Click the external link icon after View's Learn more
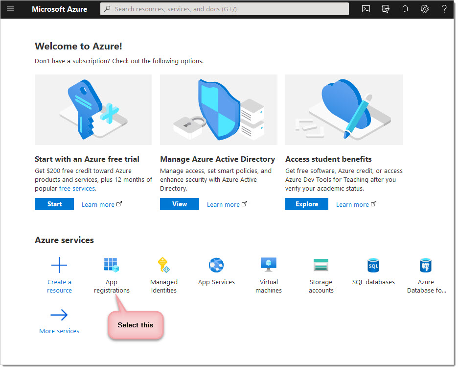Viewport: 458px width, 369px height. pos(245,204)
